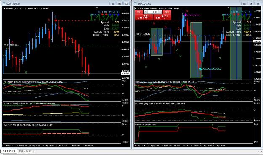Minimize the EURAUD,H1 chart window
This screenshot has width=263, height=155.
pos(244,3)
